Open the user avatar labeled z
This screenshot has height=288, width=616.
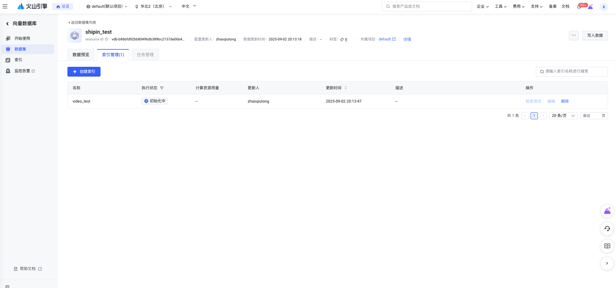[x=604, y=7]
